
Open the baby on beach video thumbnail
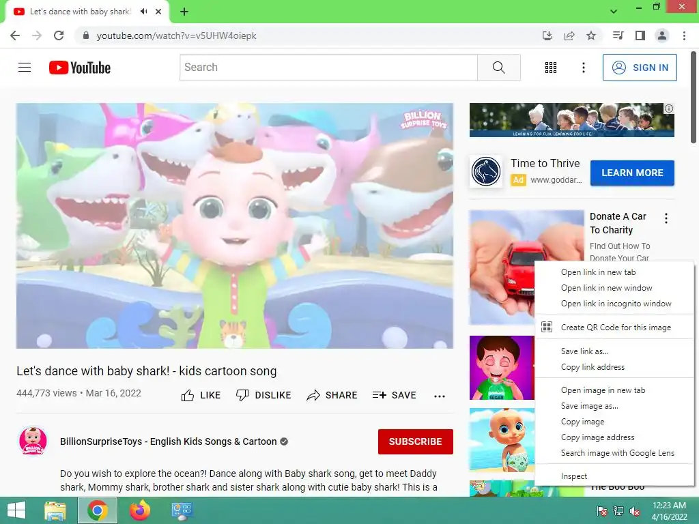[x=502, y=440]
